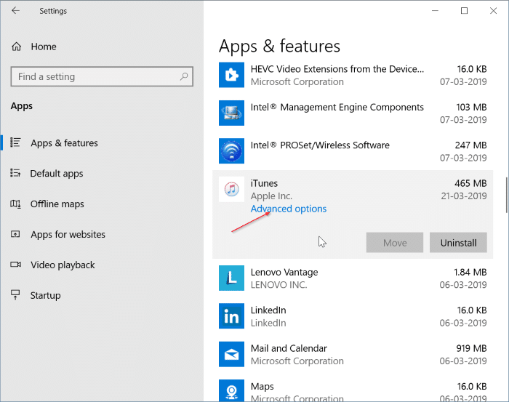Select the Mail and Calendar app name
The image size is (509, 402).
[289, 348]
